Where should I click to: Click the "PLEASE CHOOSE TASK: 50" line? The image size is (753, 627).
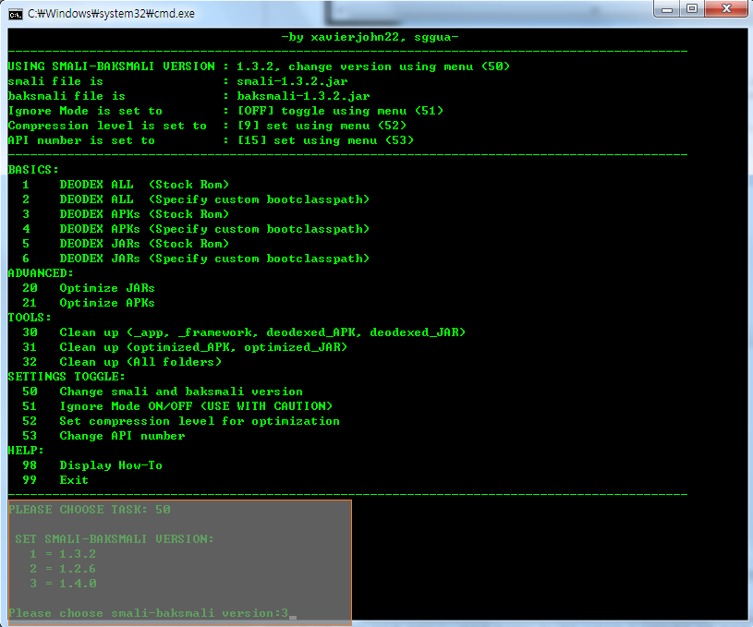coord(89,510)
